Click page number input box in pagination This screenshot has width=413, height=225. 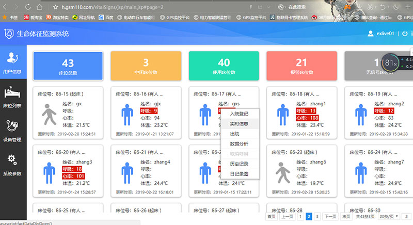[x=406, y=217]
